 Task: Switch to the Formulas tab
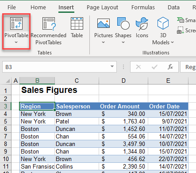(143, 8)
